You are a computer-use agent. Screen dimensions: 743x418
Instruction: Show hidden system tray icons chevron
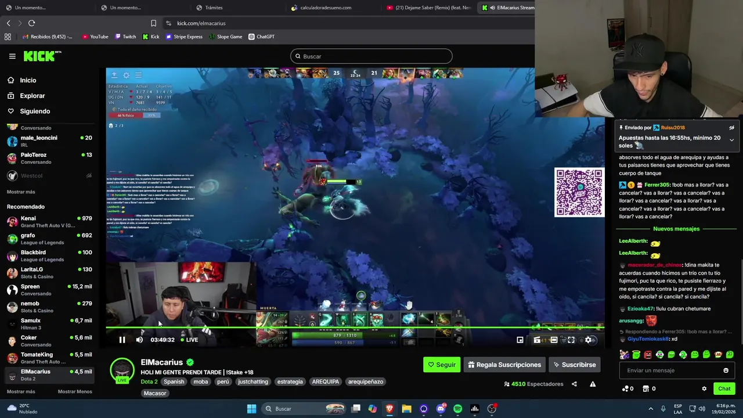tap(650, 409)
